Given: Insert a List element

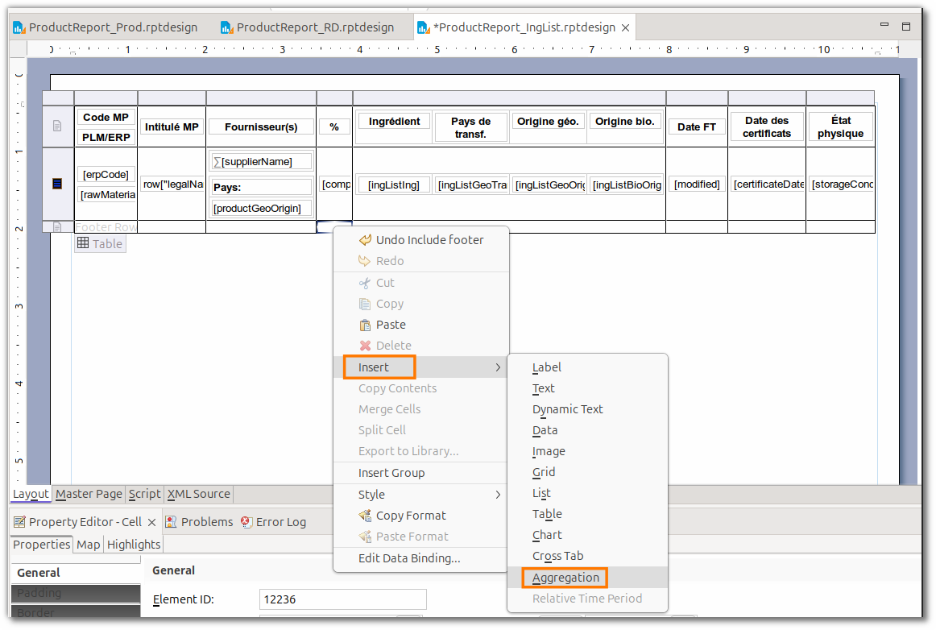Looking at the screenshot, I should pyautogui.click(x=587, y=493).
